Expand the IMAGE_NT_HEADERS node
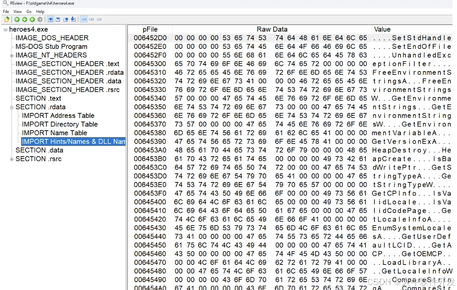 point(12,55)
